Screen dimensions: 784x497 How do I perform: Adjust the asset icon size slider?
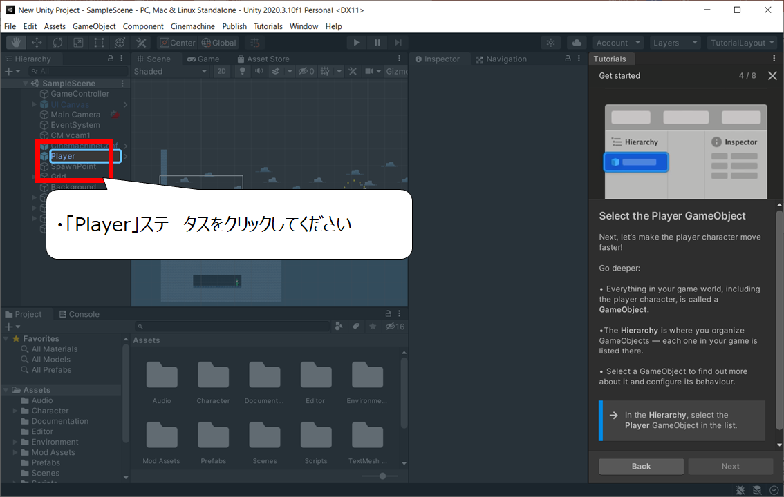point(382,476)
